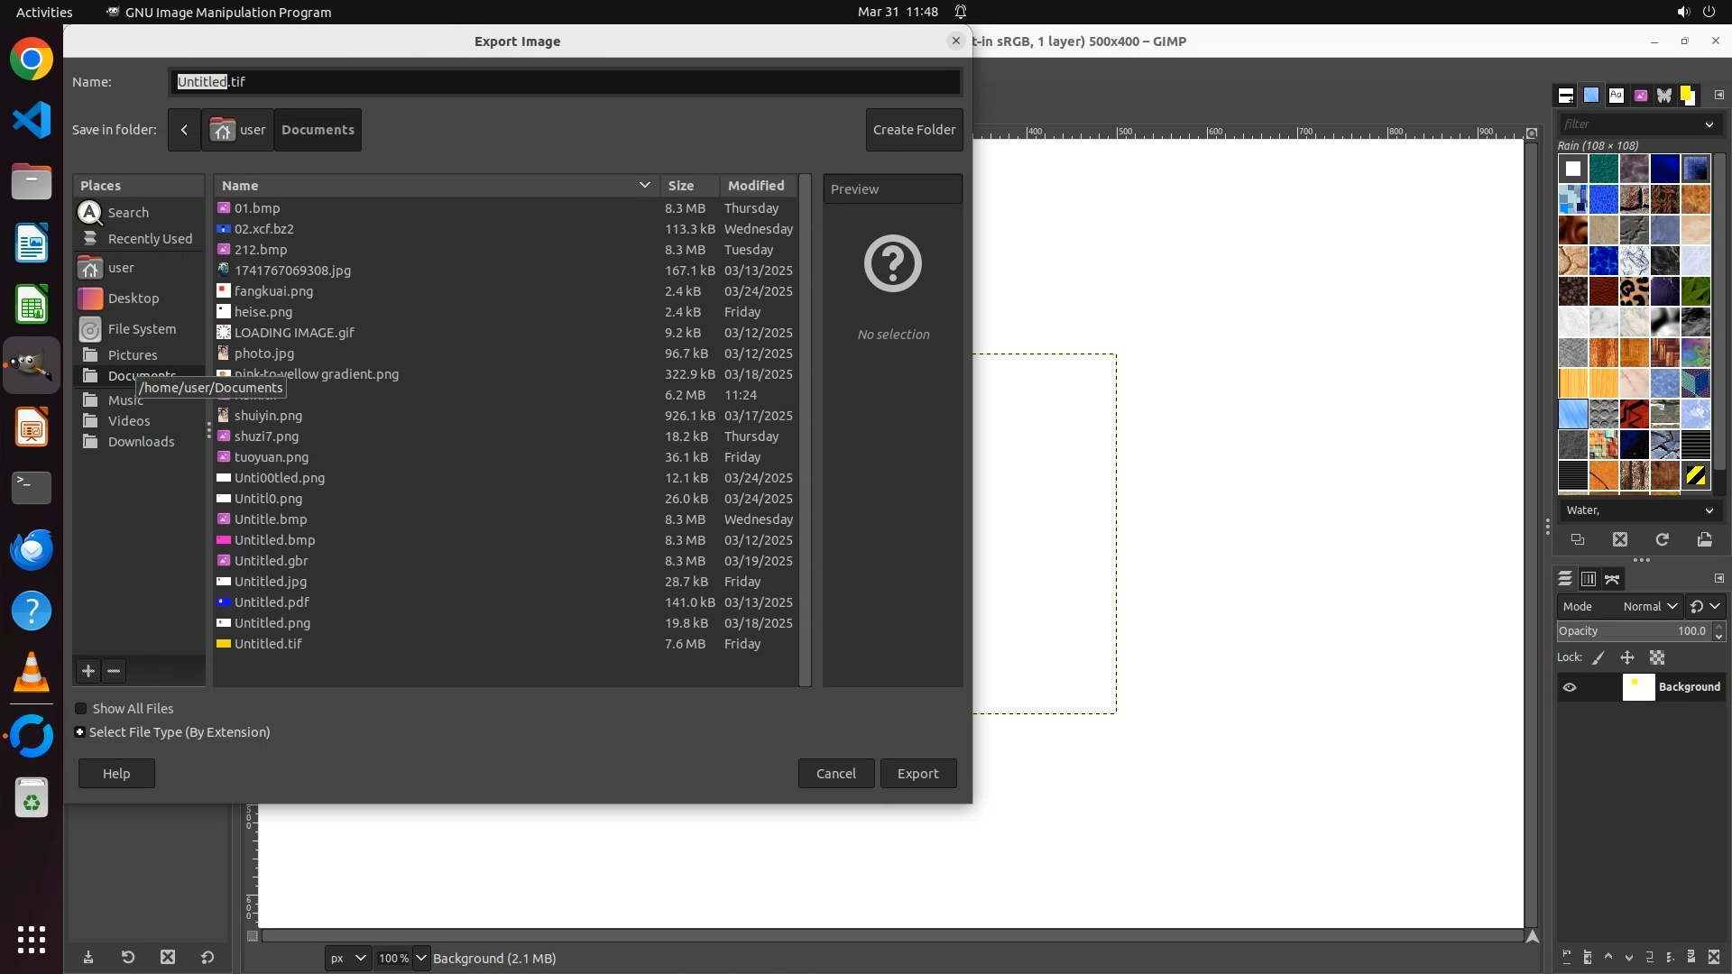Select Untitled.tif in the file list
1732x974 pixels.
268,644
